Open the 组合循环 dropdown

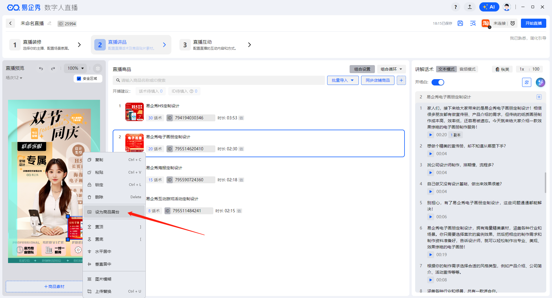point(391,69)
